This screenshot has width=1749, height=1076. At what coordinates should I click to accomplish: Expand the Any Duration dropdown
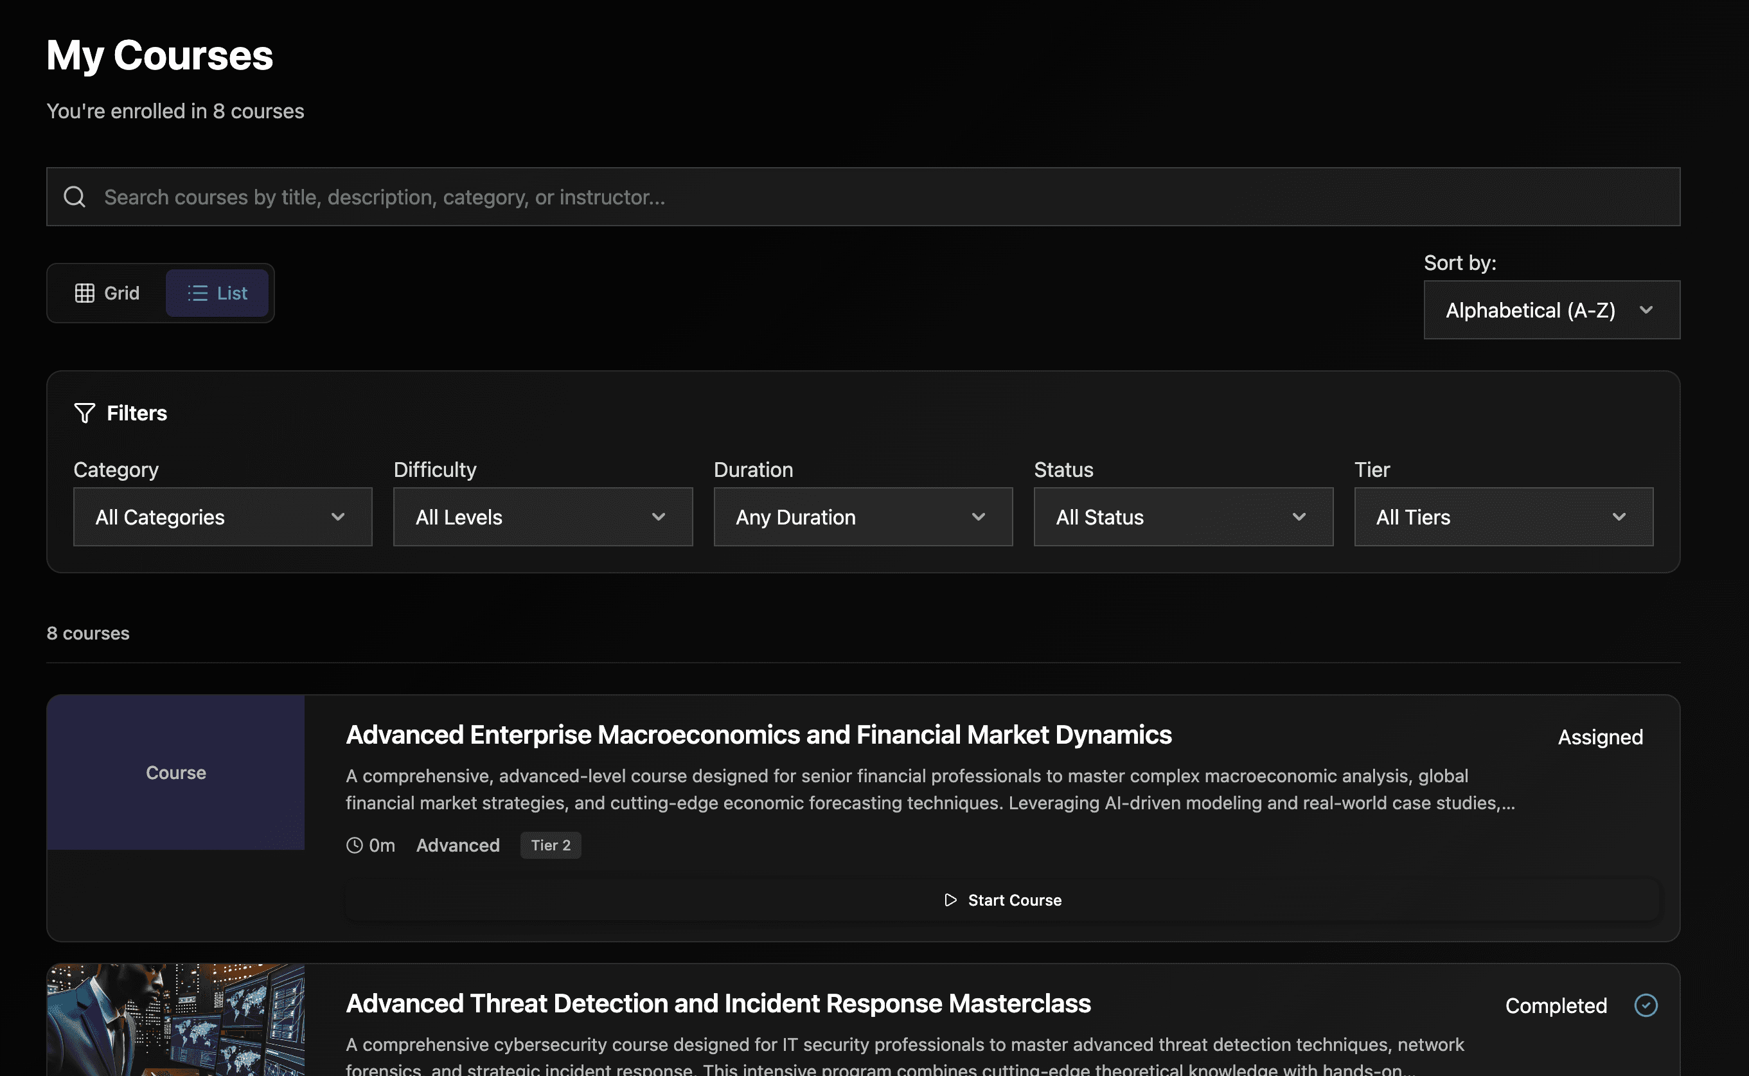(862, 517)
